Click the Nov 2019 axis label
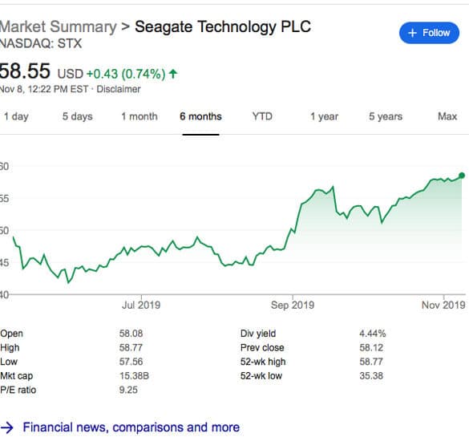The image size is (469, 441). [443, 305]
